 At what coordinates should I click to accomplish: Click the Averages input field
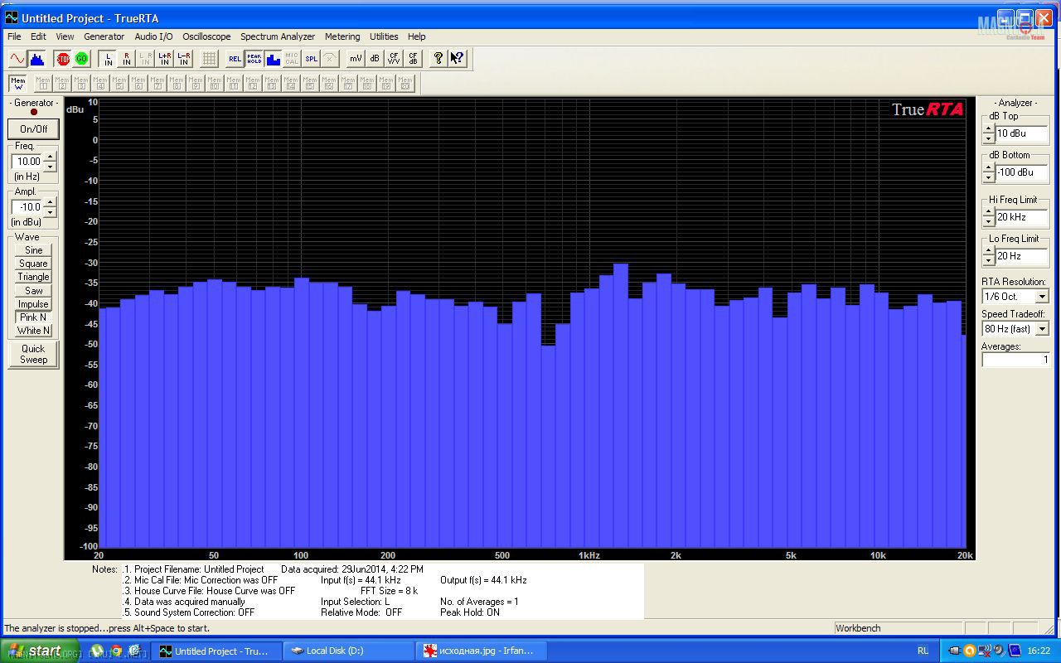tap(1015, 361)
